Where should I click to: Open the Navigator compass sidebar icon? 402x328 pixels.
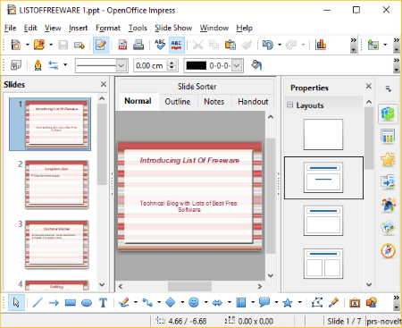click(388, 251)
